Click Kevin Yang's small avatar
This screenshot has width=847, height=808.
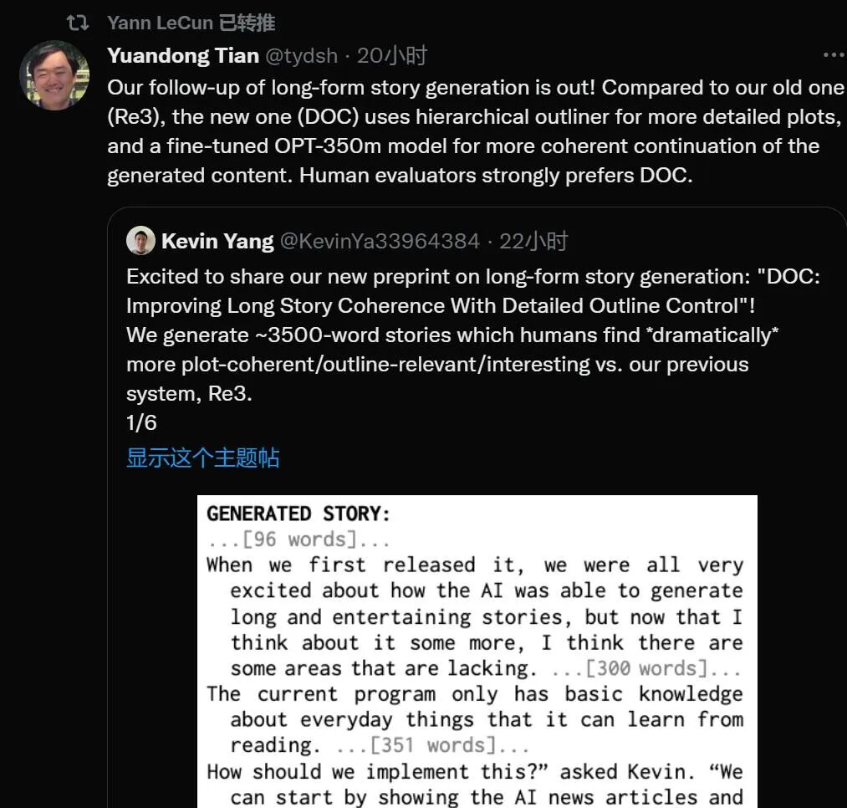tap(140, 241)
